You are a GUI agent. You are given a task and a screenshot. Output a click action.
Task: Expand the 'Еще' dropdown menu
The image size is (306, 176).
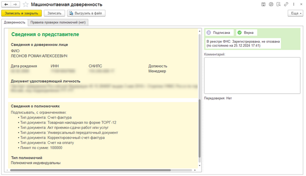pos(295,13)
